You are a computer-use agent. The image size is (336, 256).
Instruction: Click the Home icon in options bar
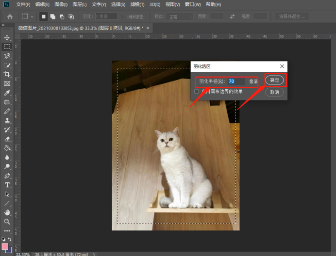click(10, 16)
